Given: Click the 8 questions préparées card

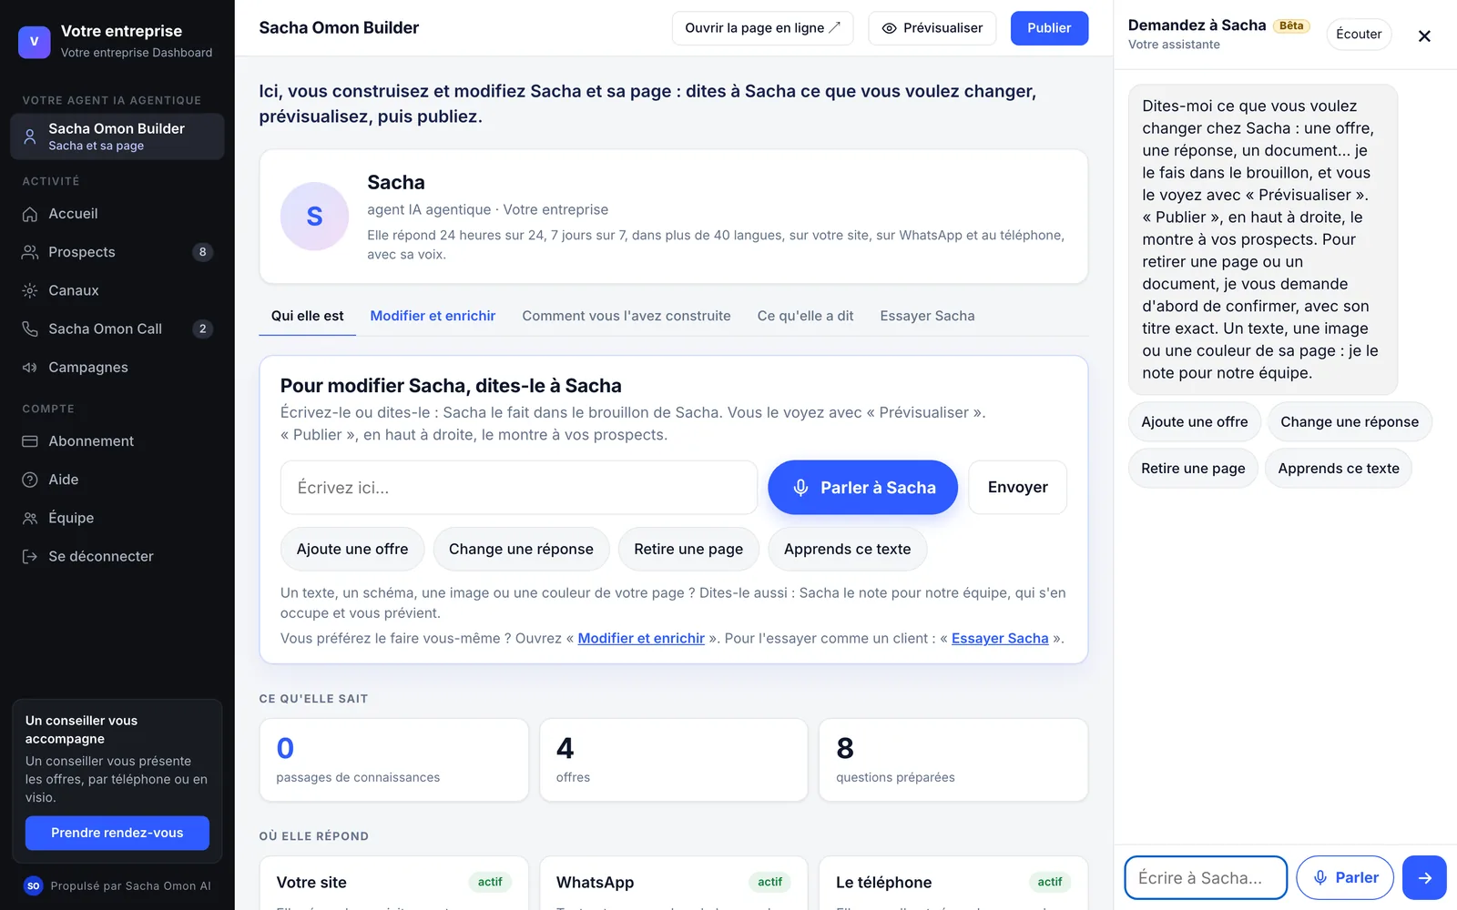Looking at the screenshot, I should (x=953, y=760).
